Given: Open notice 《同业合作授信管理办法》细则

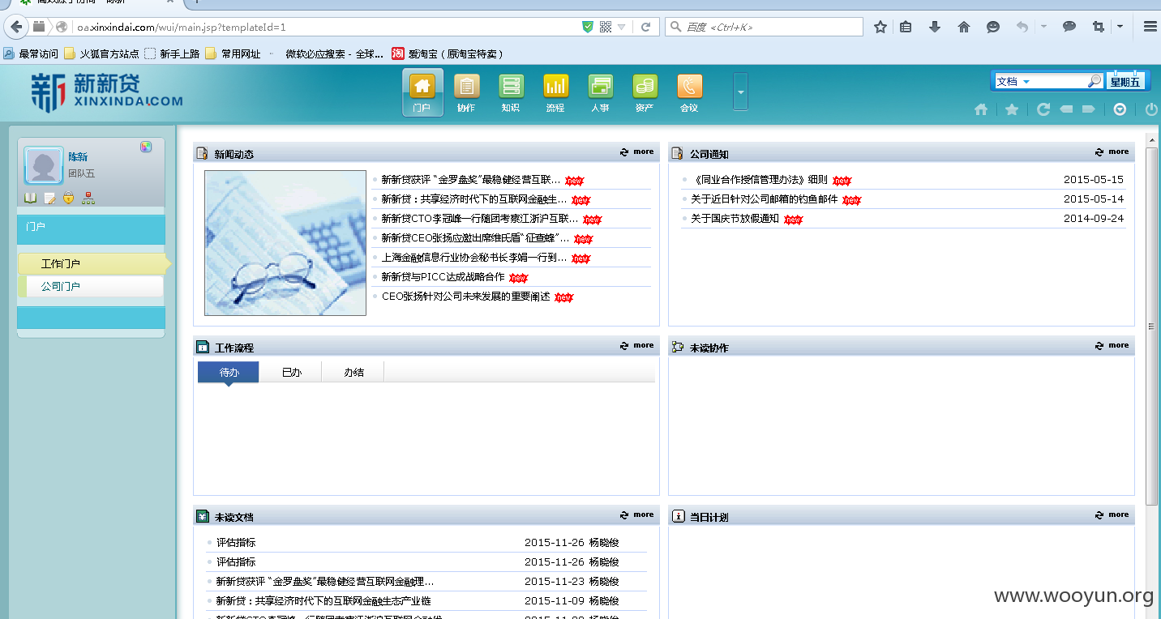Looking at the screenshot, I should click(759, 180).
